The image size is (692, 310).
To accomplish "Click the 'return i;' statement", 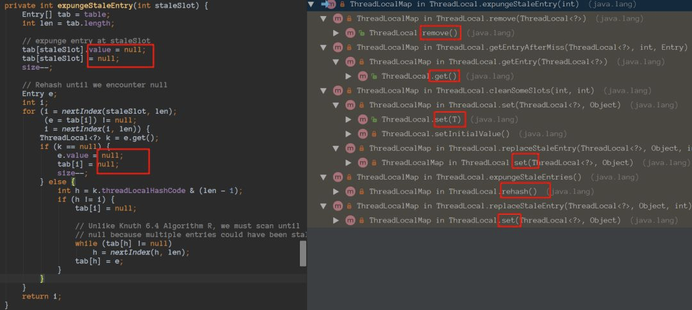I will tap(42, 297).
